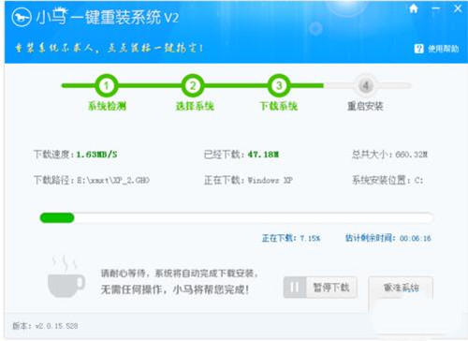
Task: Click the 系统检测 step label
Action: [107, 106]
